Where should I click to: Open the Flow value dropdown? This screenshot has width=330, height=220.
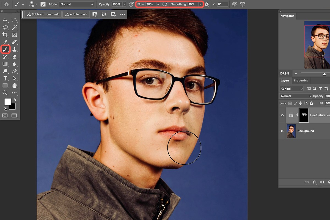point(158,4)
